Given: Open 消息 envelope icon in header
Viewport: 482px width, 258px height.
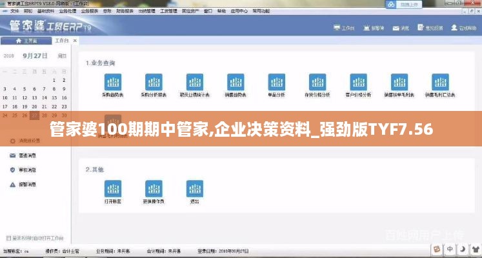Looking at the screenshot, I should point(396,28).
